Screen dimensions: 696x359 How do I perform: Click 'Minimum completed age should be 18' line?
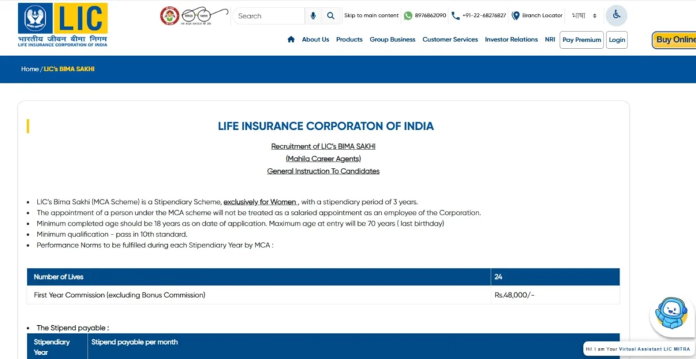241,224
